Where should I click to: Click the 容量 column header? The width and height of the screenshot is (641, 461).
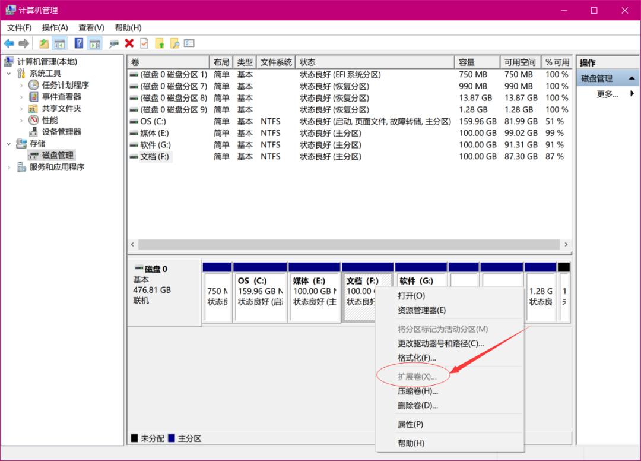coord(477,62)
